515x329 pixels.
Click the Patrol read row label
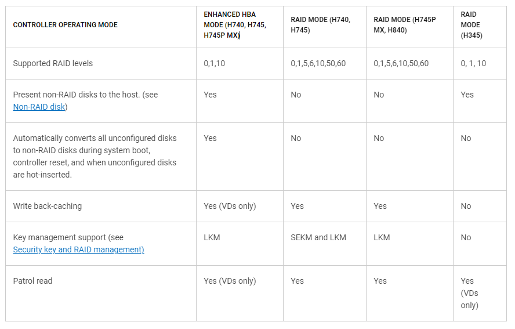click(32, 281)
